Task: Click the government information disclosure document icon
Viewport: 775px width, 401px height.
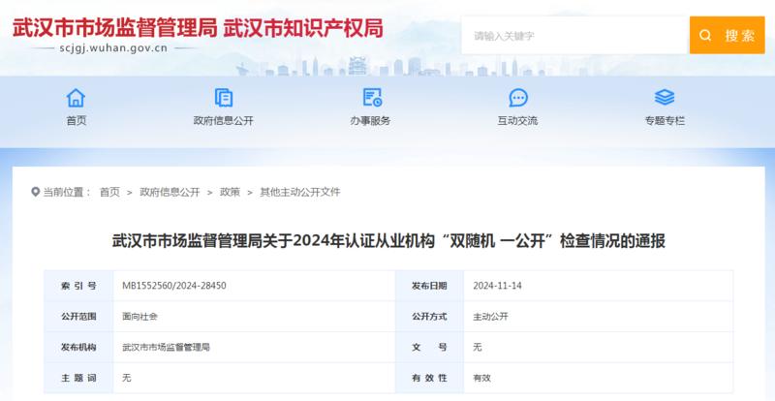Action: pyautogui.click(x=224, y=98)
